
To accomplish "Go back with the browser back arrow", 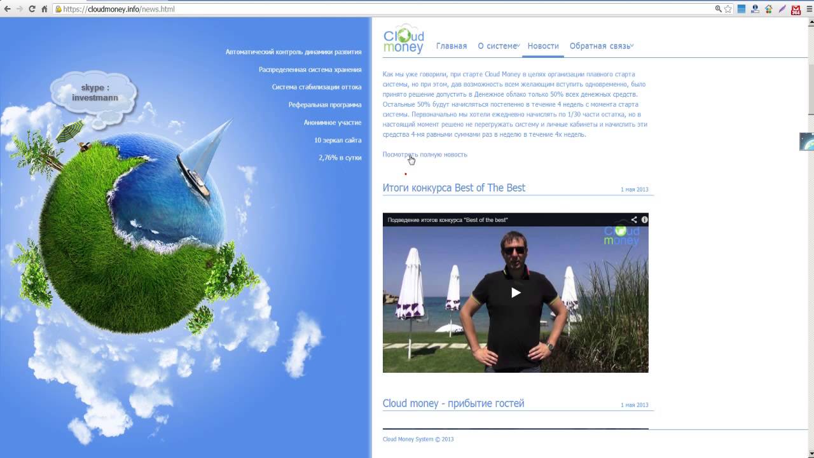I will 7,9.
